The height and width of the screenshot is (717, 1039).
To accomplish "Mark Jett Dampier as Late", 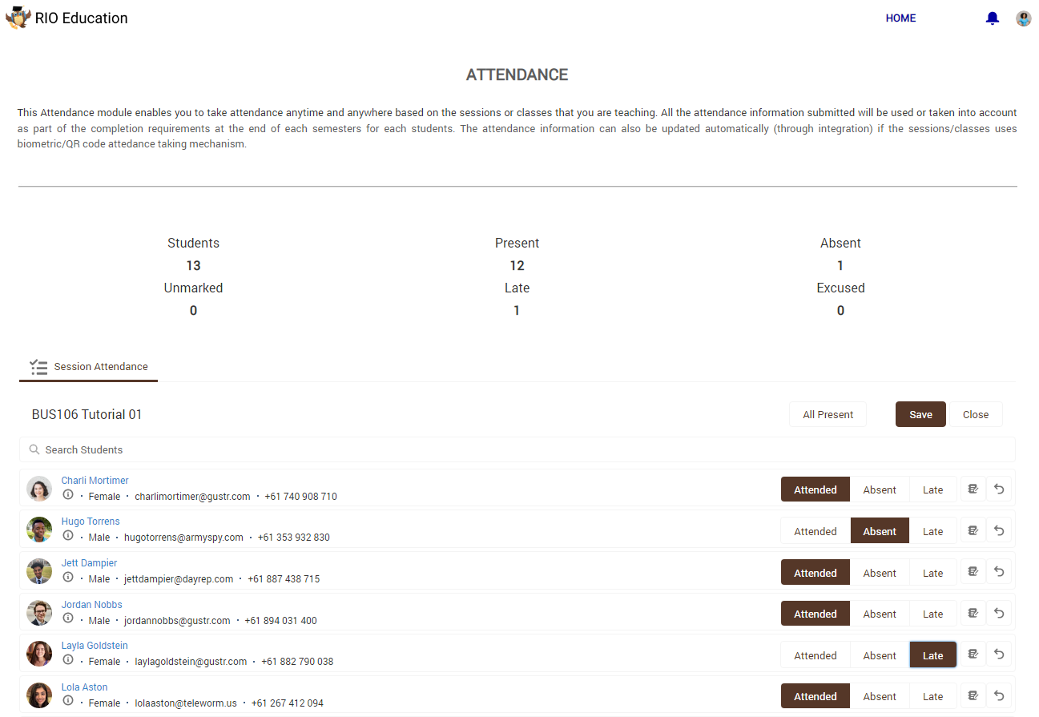I will point(932,573).
